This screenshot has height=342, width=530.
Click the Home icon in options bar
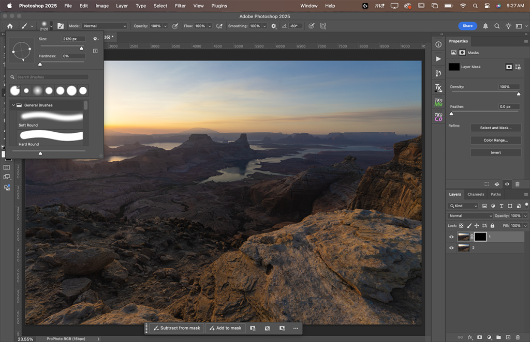pyautogui.click(x=10, y=26)
